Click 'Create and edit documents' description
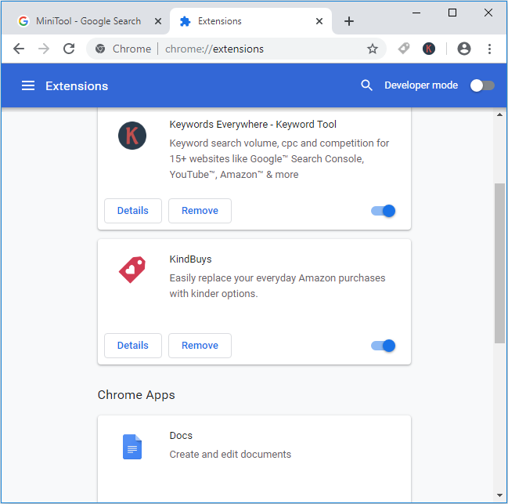508x504 pixels. pos(230,454)
